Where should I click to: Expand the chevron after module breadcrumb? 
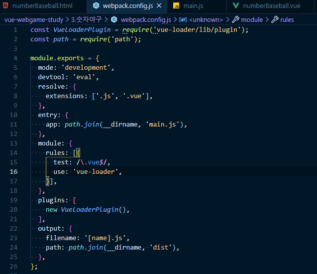pyautogui.click(x=267, y=20)
